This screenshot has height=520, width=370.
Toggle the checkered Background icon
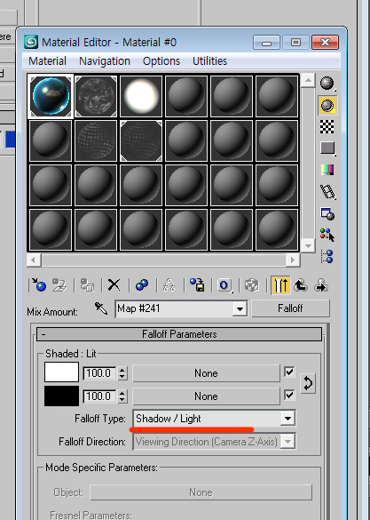[327, 127]
